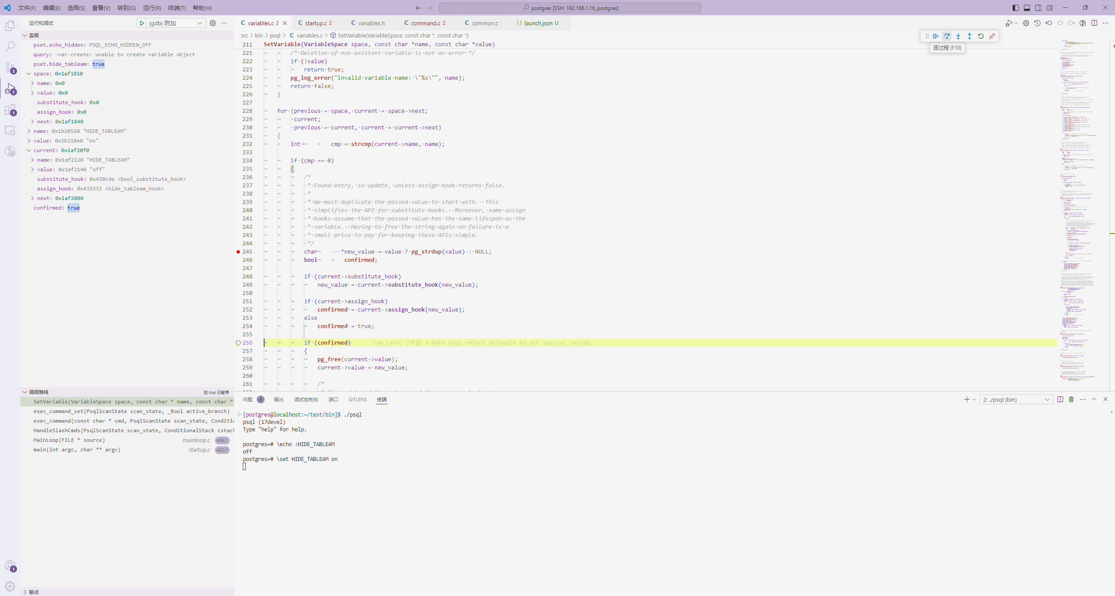Expand the 断点 breakpoints section
The height and width of the screenshot is (596, 1115).
pos(25,592)
